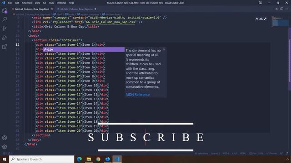Click the unsaved dot on the css tab
The height and width of the screenshot is (163, 291).
point(95,9)
